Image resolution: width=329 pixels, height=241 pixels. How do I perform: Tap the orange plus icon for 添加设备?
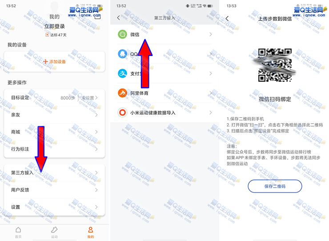[45, 61]
